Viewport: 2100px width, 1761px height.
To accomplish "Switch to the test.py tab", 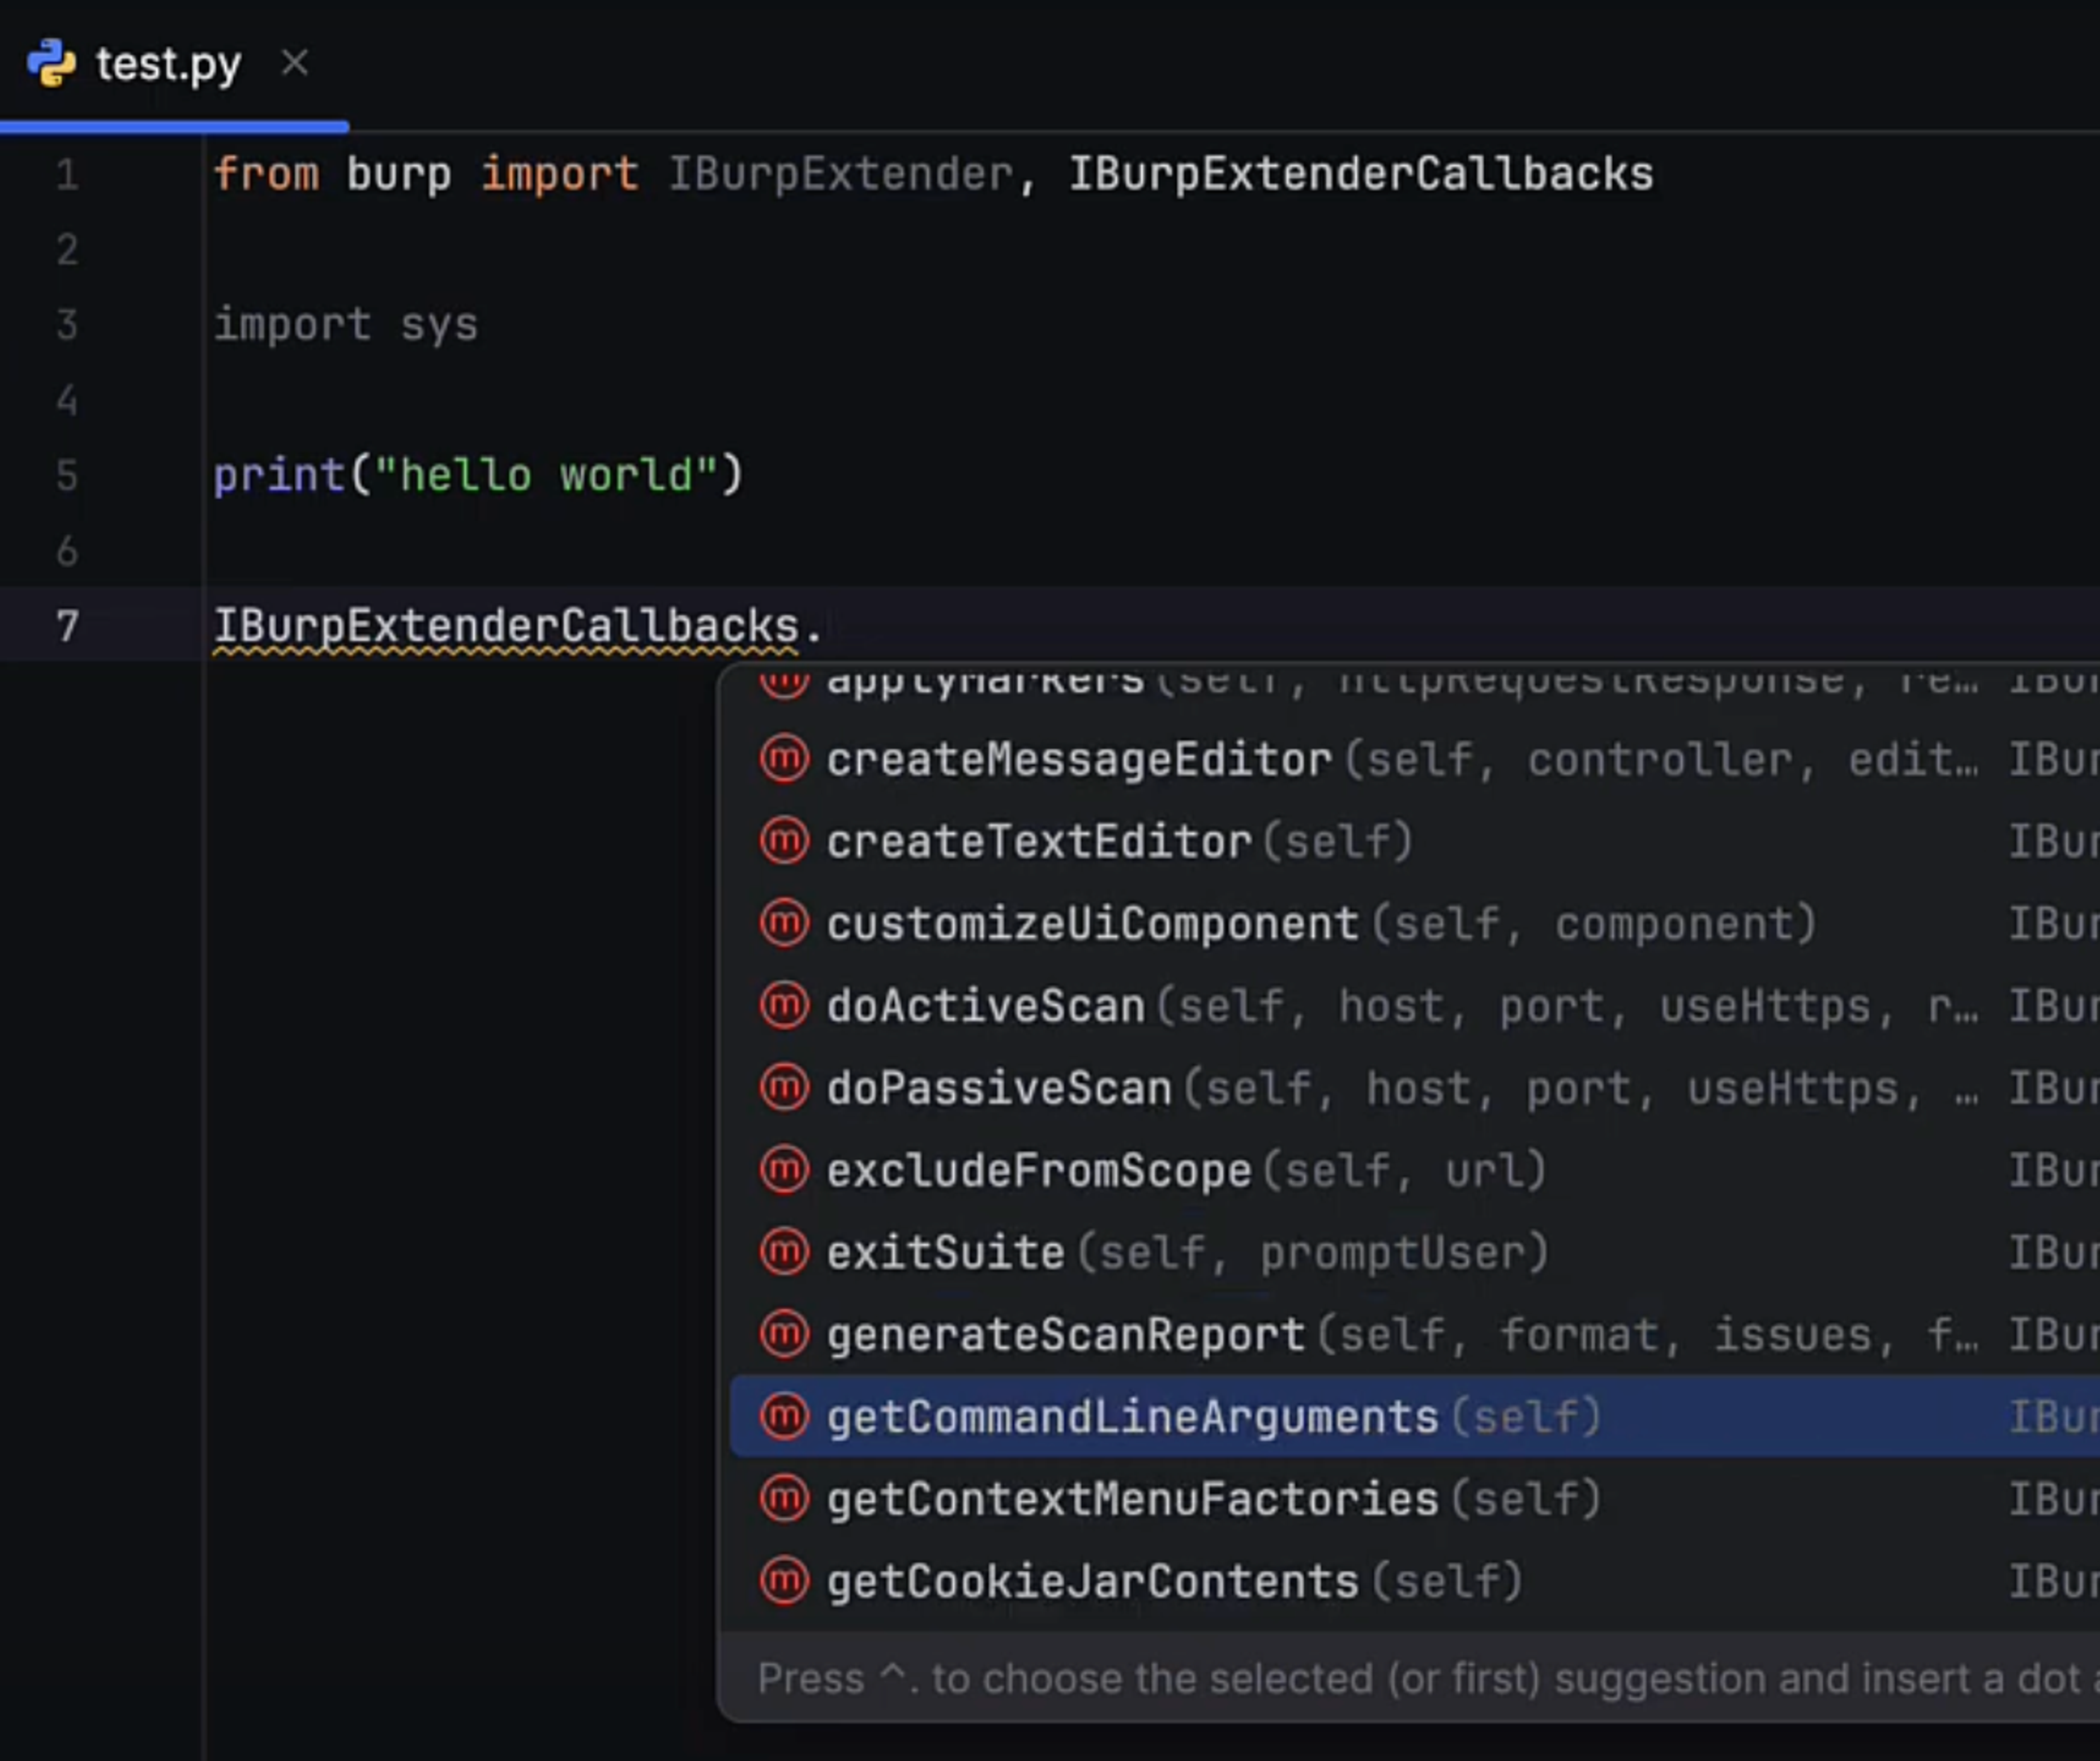I will [x=168, y=65].
